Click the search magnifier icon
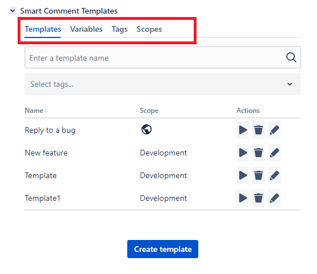This screenshot has height=274, width=317. coord(291,57)
